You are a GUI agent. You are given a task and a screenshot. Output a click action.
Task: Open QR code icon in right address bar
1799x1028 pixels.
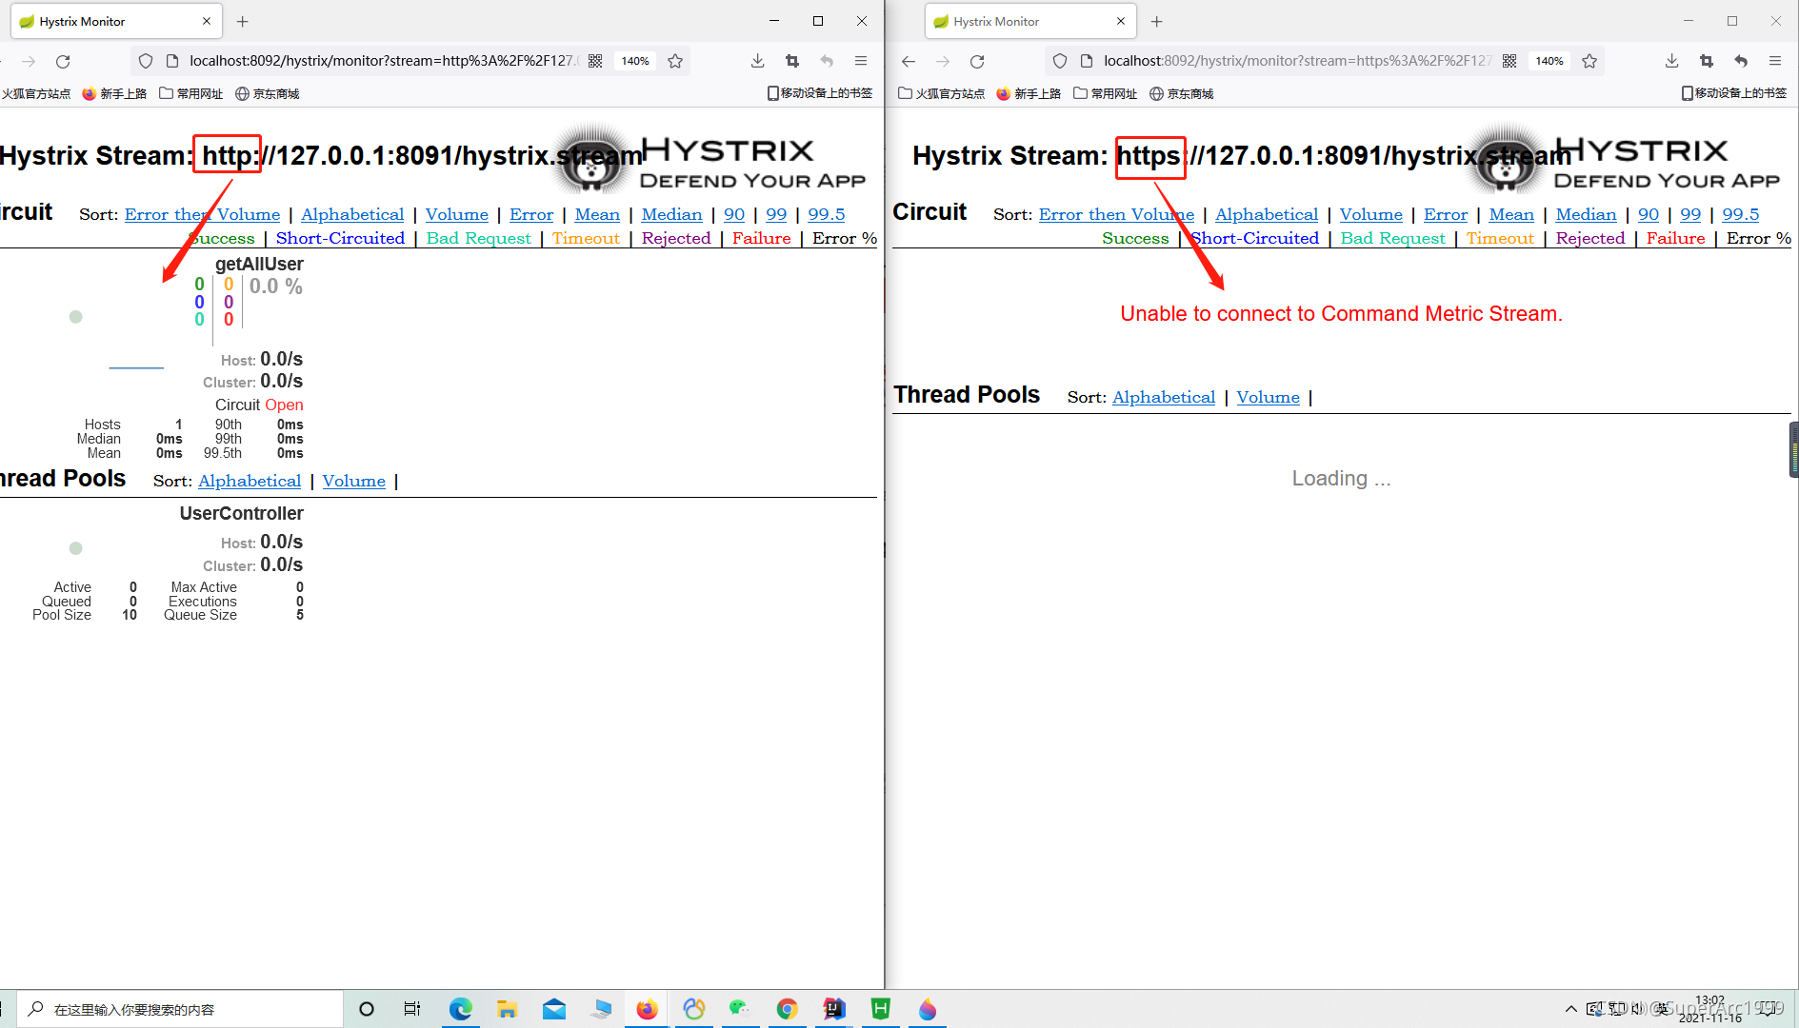point(1509,61)
